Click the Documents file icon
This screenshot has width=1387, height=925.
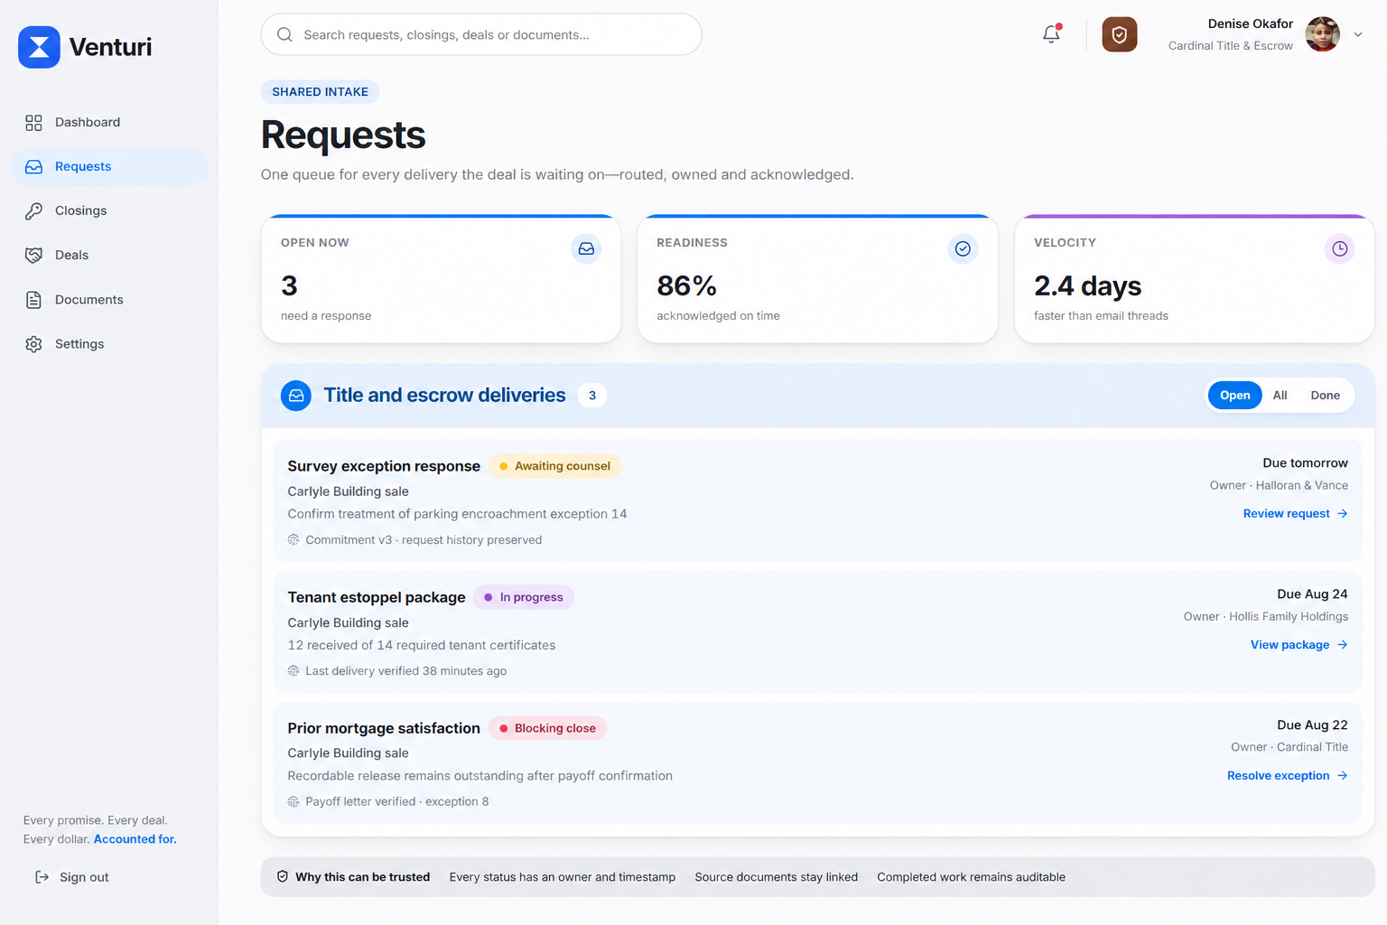(x=33, y=300)
